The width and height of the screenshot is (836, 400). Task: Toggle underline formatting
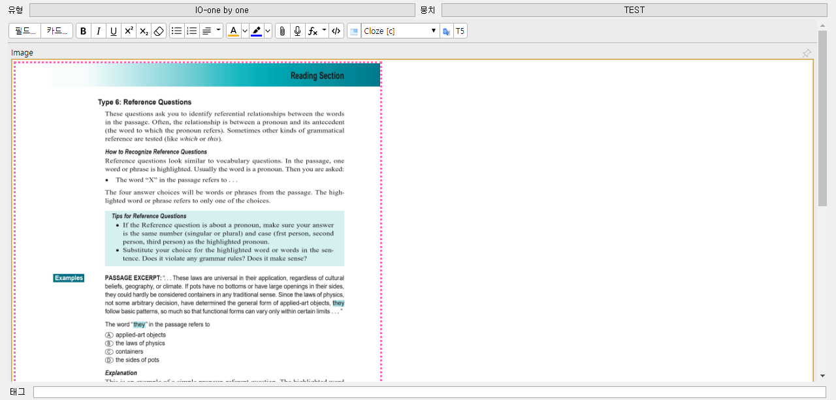[x=112, y=31]
